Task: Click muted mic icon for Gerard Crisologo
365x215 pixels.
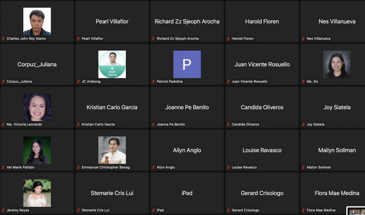Action: [x=228, y=210]
